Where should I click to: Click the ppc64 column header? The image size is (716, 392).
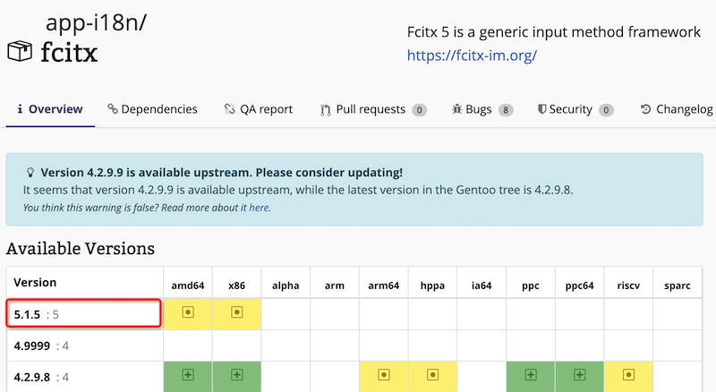pos(579,285)
